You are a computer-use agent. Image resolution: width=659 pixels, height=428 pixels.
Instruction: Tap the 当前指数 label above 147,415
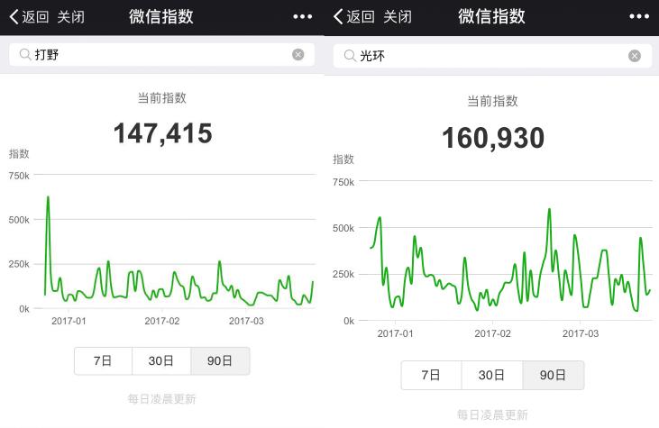162,98
